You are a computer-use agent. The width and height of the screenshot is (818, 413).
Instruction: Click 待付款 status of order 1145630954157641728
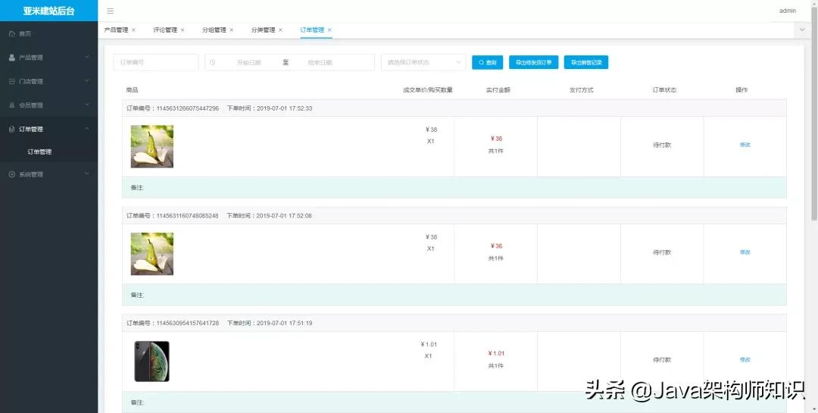[662, 360]
